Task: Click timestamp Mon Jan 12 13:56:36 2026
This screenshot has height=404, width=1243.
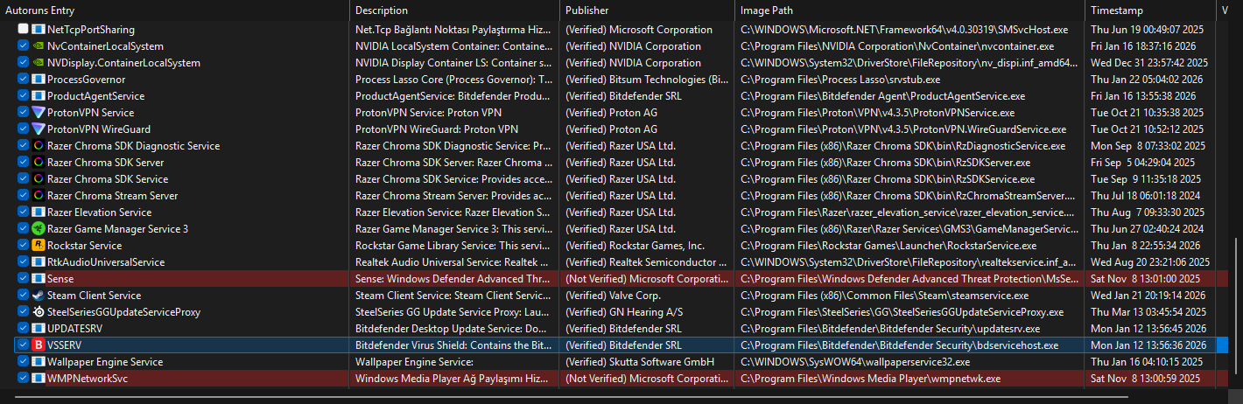Action: tap(1148, 345)
